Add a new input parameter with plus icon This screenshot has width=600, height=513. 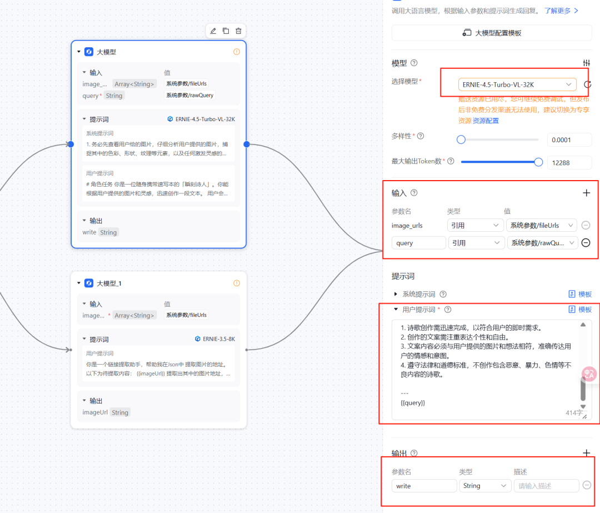[x=586, y=193]
